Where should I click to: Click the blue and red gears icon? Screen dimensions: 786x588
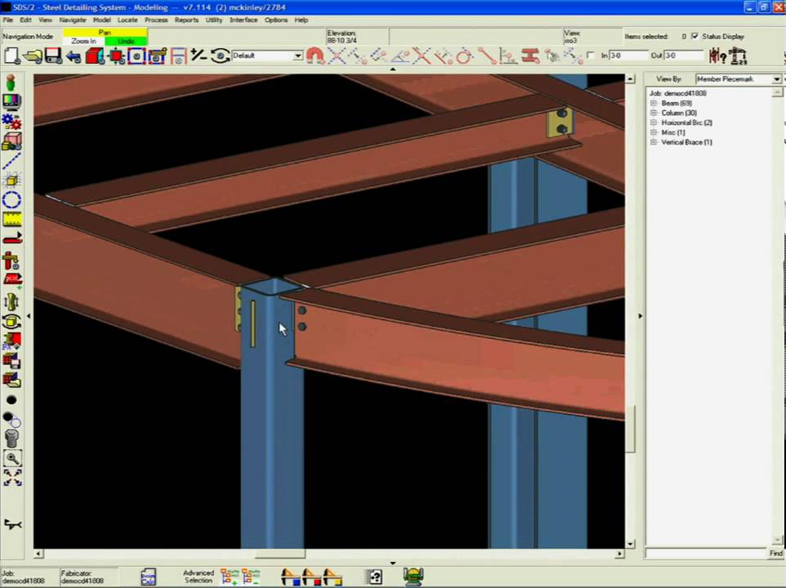pos(11,121)
